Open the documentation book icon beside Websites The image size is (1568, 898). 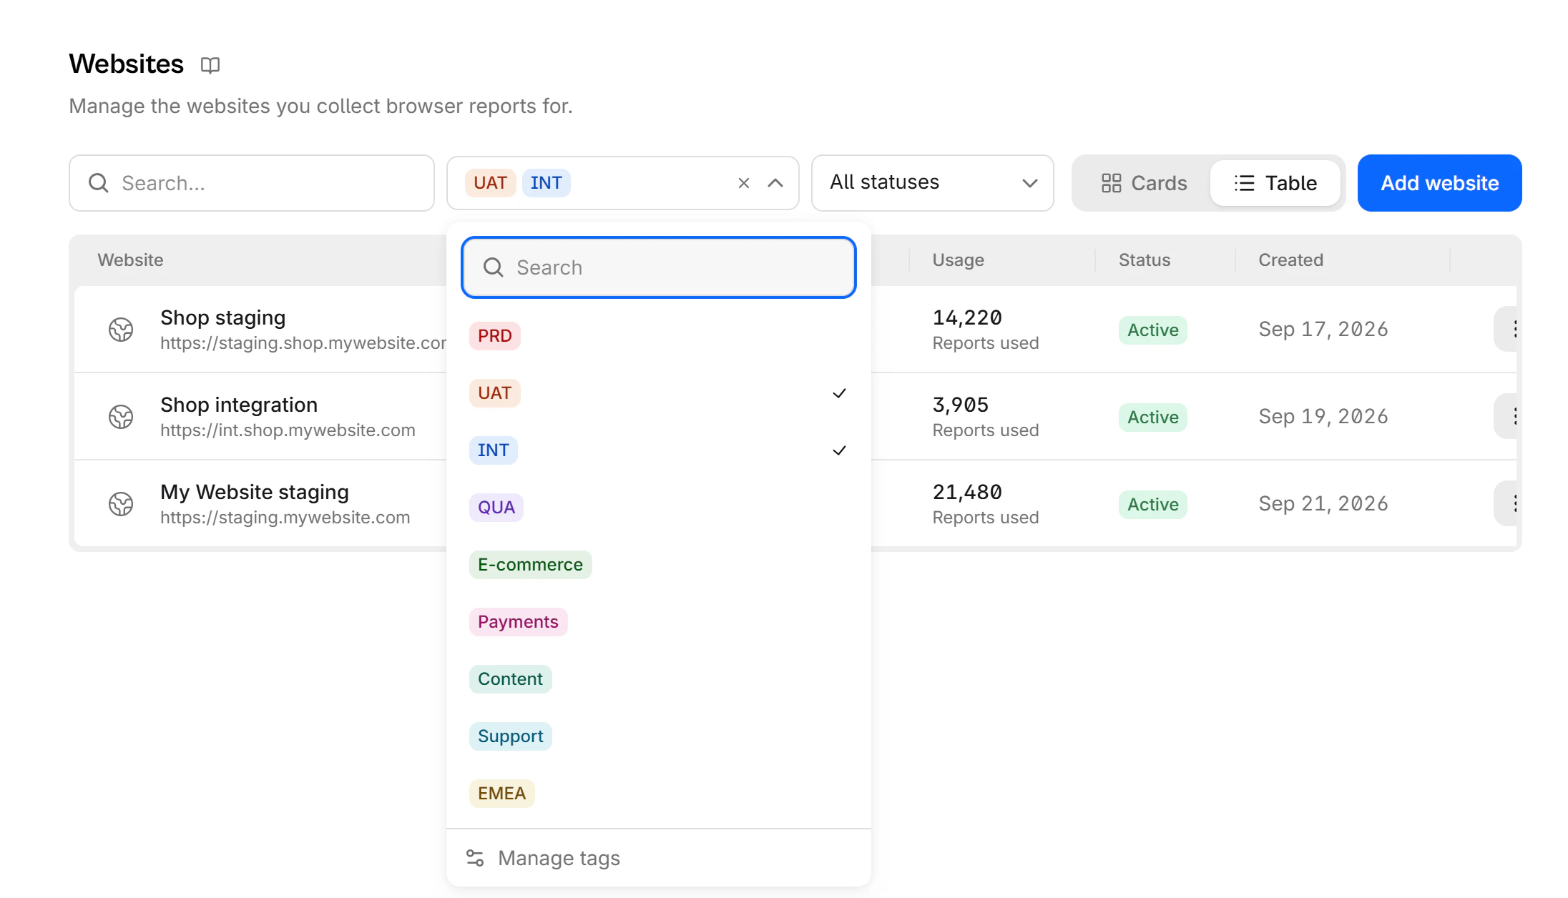point(210,65)
